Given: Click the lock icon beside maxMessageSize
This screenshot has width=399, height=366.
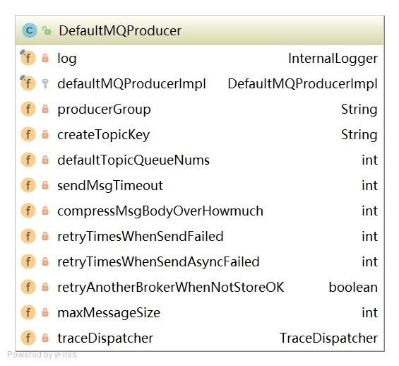Looking at the screenshot, I should [45, 312].
